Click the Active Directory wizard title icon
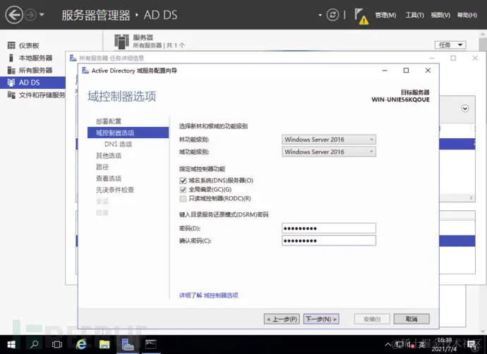The height and width of the screenshot is (354, 487). (x=85, y=71)
